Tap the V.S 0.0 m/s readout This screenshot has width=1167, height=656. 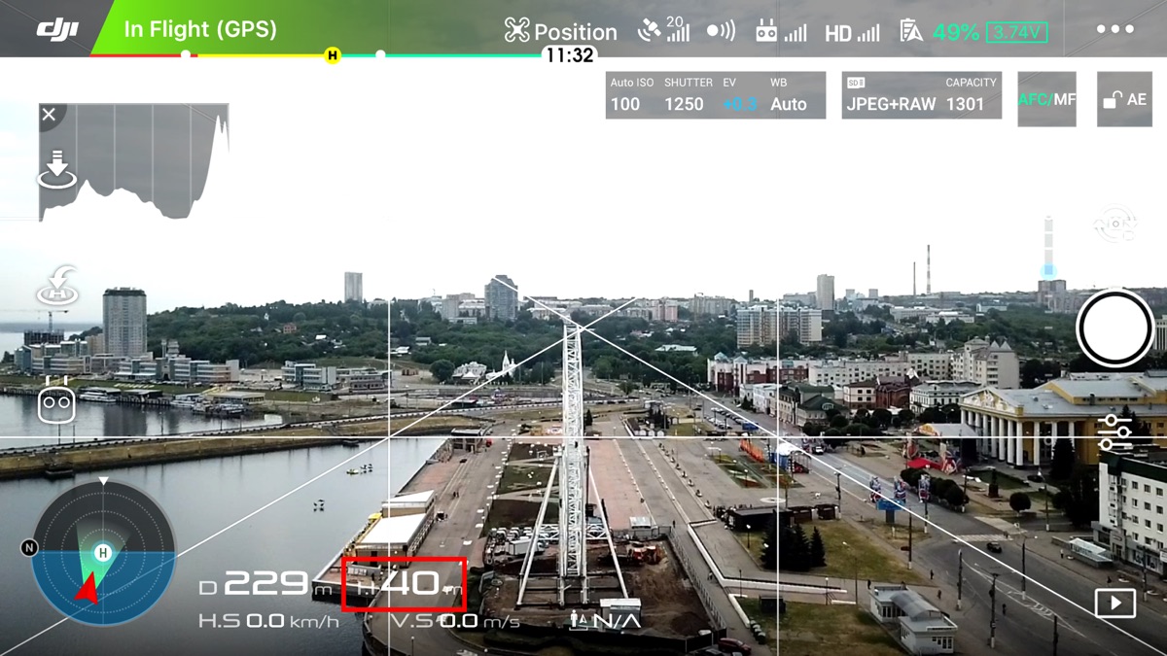[455, 620]
